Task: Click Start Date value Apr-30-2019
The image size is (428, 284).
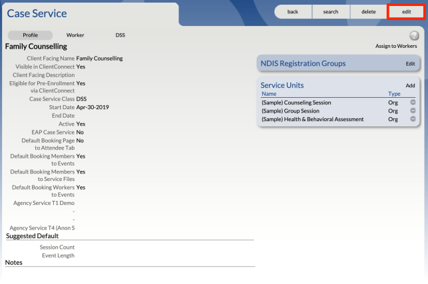Action: point(93,107)
